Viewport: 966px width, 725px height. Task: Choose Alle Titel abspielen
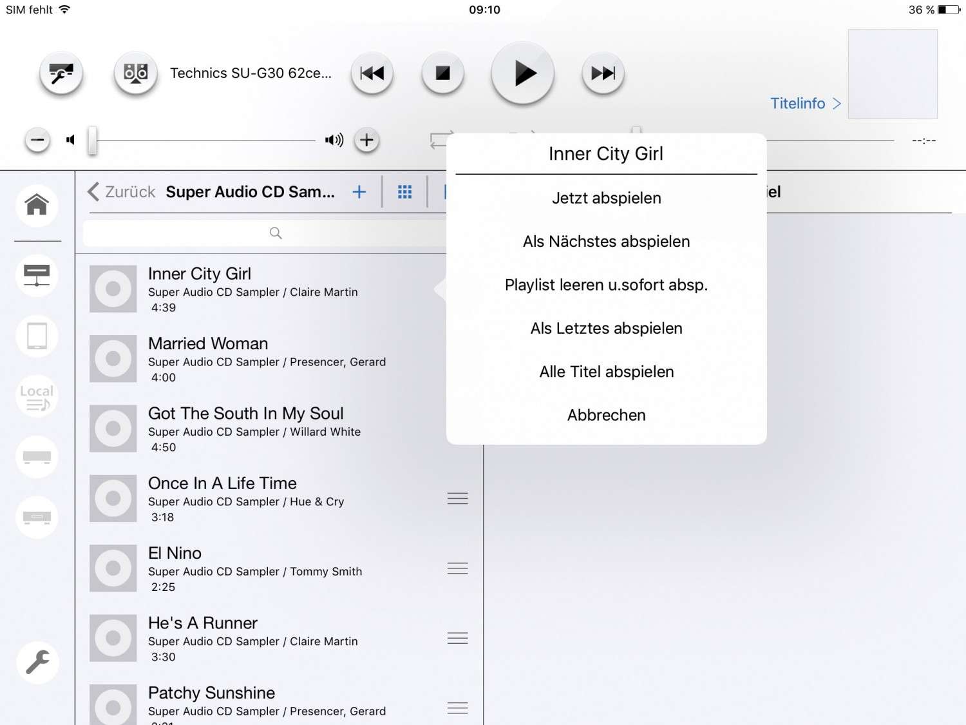[x=606, y=372]
